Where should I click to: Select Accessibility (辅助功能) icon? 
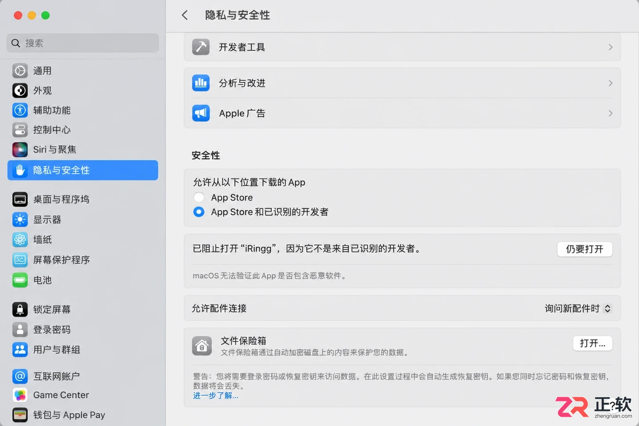click(20, 110)
